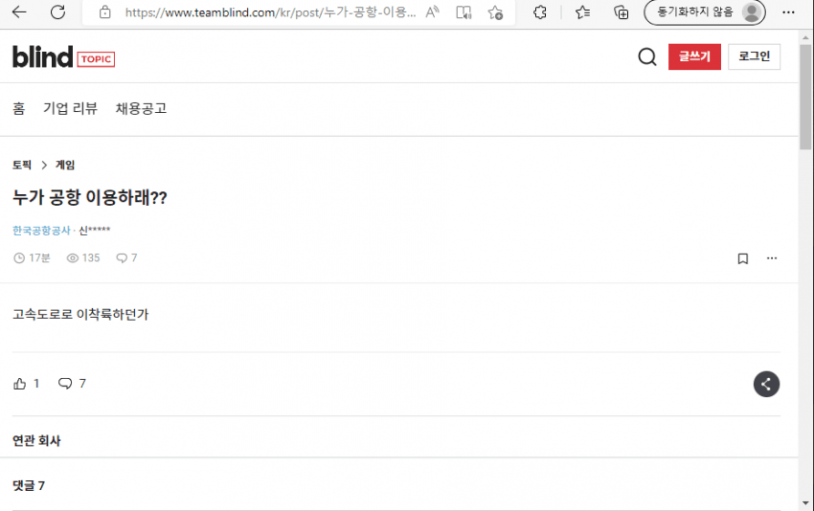
Task: Go to the 기업 리뷰 tab
Action: coord(70,108)
